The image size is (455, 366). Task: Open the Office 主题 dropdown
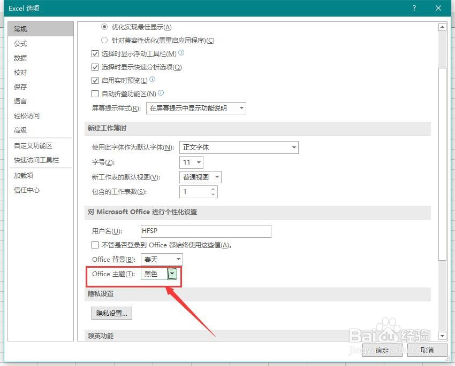(x=172, y=273)
